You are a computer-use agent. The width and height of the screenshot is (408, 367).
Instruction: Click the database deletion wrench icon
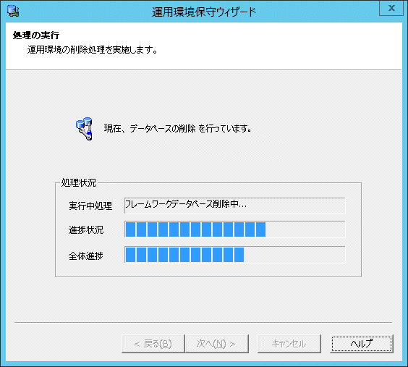pos(85,129)
